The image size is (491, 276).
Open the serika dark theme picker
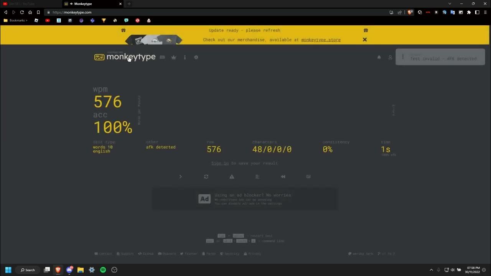[361, 254]
